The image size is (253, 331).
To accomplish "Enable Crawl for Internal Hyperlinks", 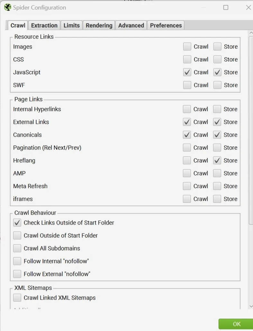I will click(x=187, y=109).
